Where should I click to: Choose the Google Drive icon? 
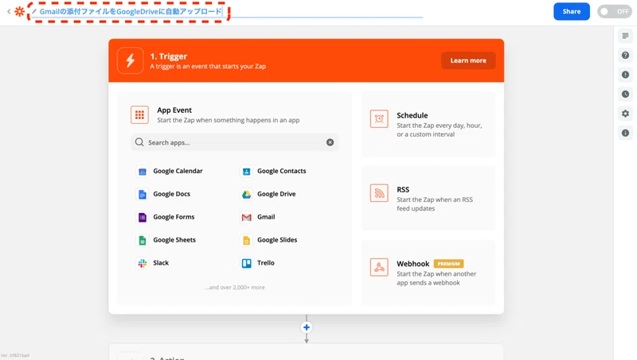point(246,195)
